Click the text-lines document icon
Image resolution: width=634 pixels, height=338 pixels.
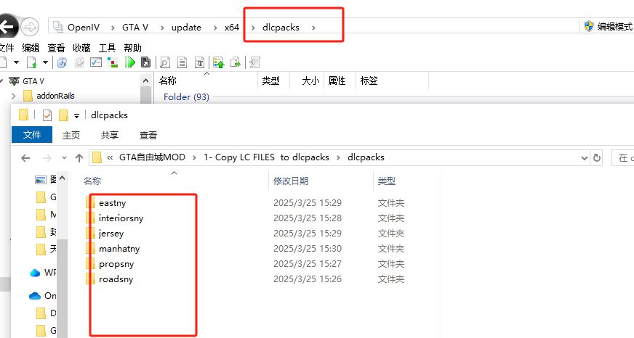pyautogui.click(x=182, y=62)
